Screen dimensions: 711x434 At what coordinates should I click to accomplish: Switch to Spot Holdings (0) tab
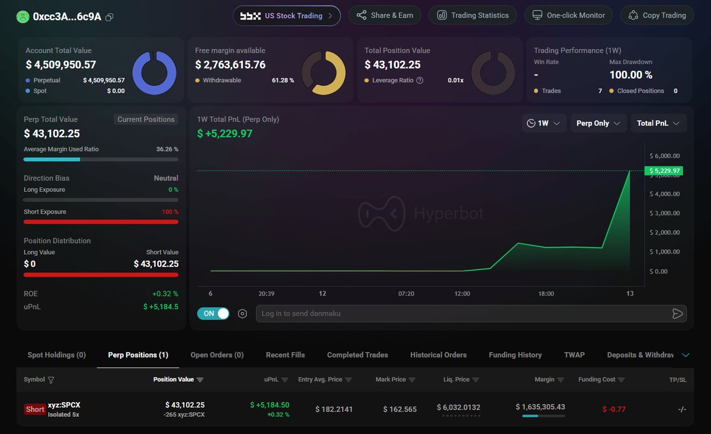57,355
